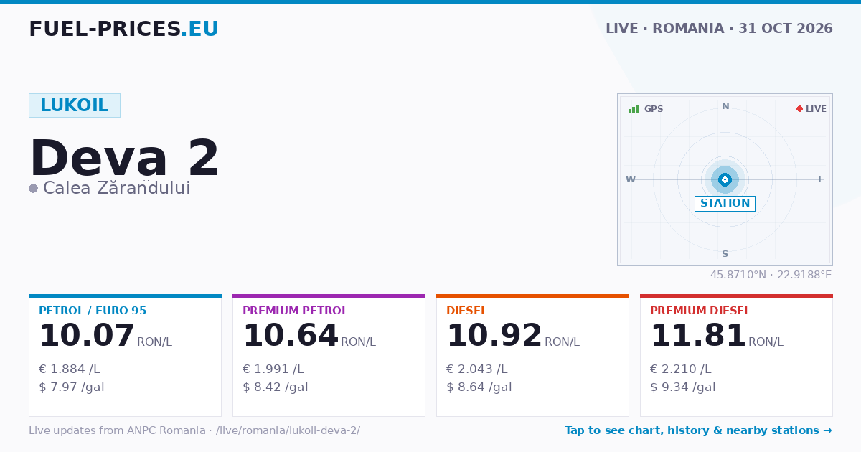Click the 10.07 RON/L price value
This screenshot has height=452, width=861.
pos(105,336)
